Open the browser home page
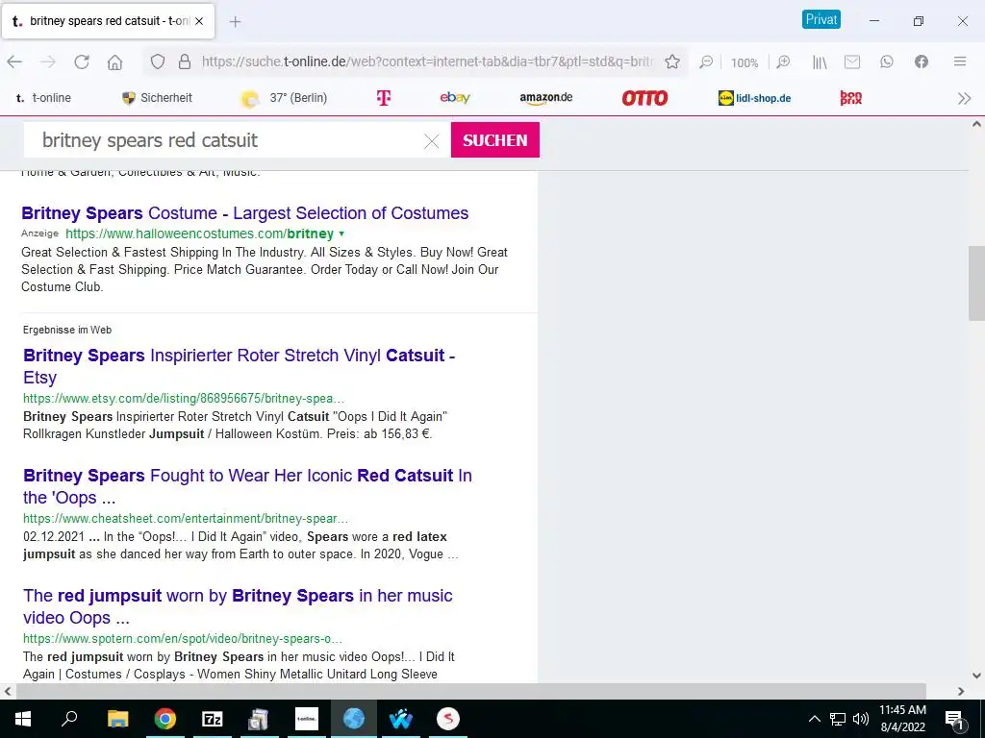 (115, 61)
